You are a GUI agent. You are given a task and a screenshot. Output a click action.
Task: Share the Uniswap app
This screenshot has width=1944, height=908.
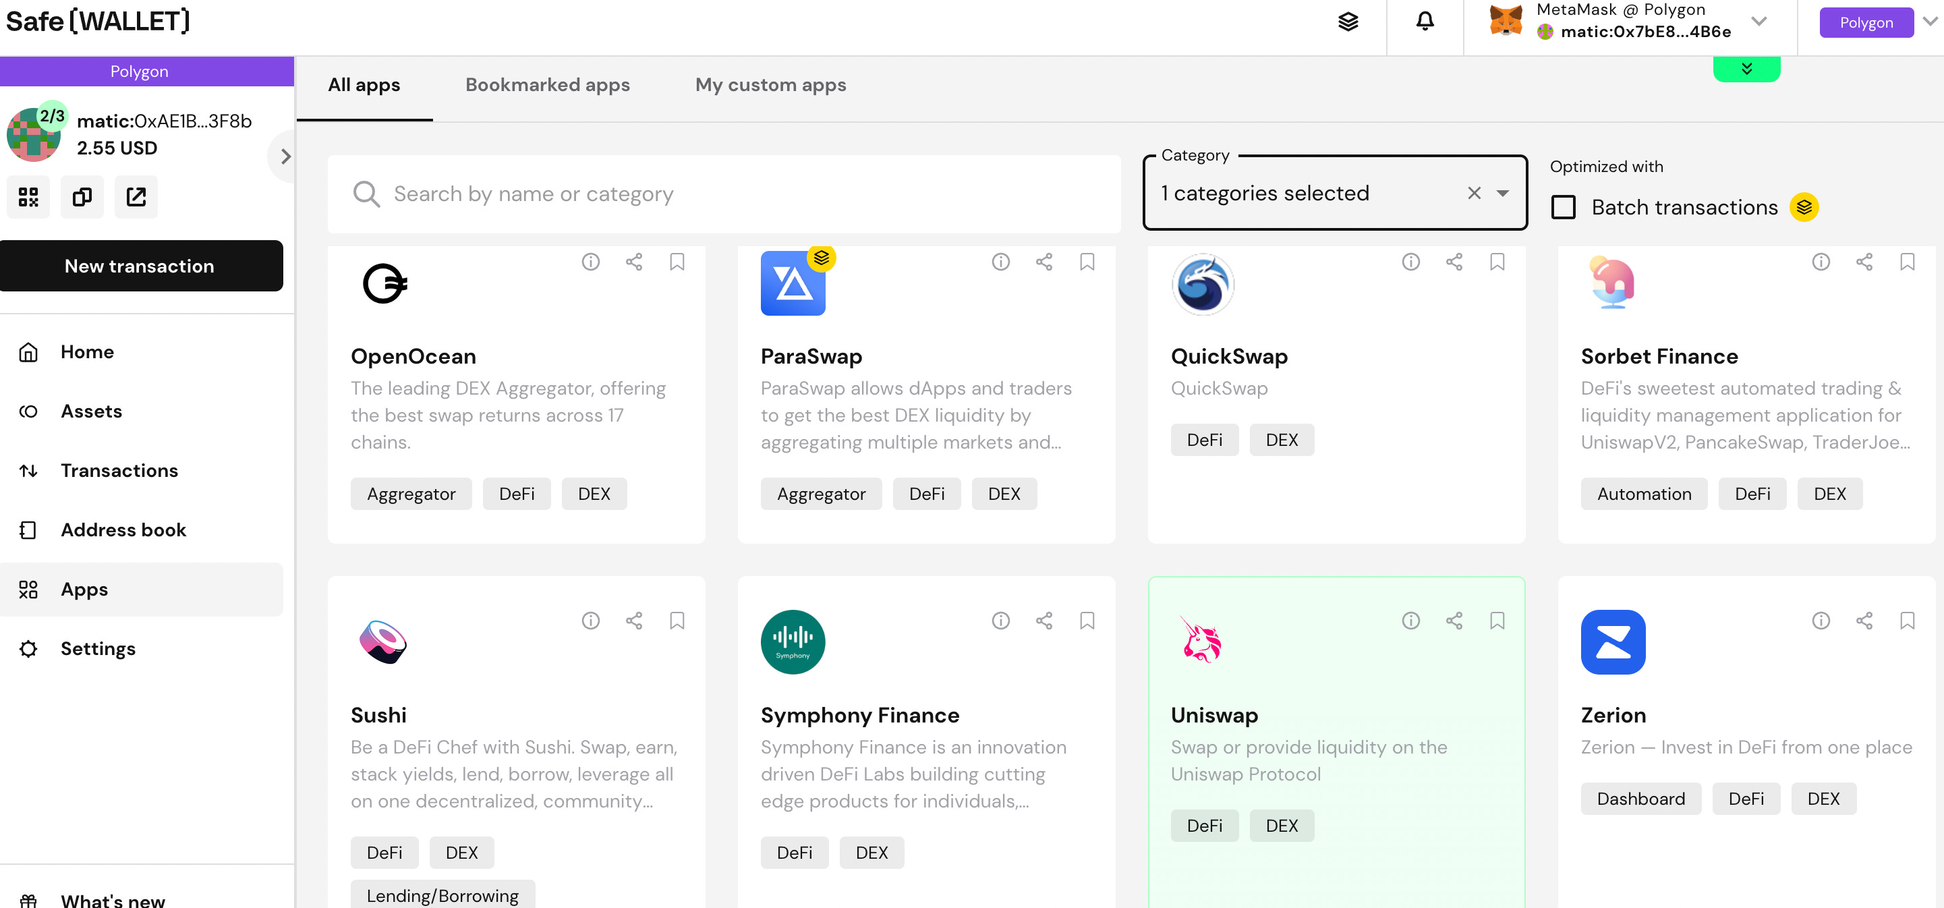click(1454, 621)
